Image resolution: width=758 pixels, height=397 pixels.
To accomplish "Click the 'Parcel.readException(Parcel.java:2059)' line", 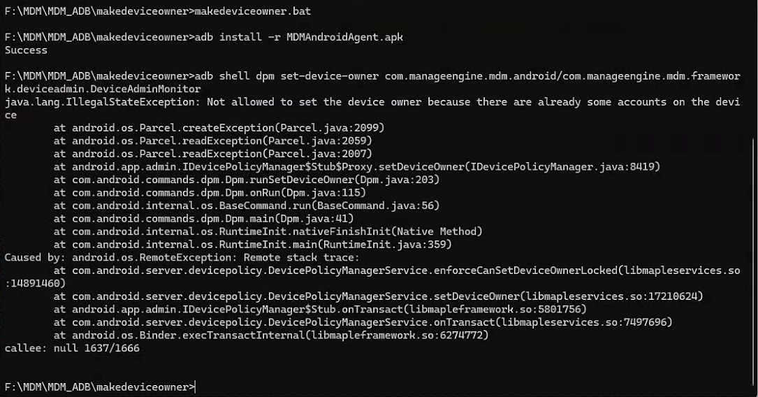I will (212, 140).
